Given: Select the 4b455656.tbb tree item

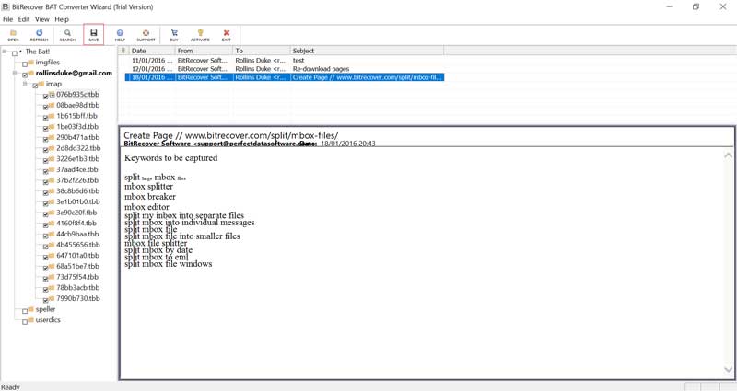Looking at the screenshot, I should 78,245.
